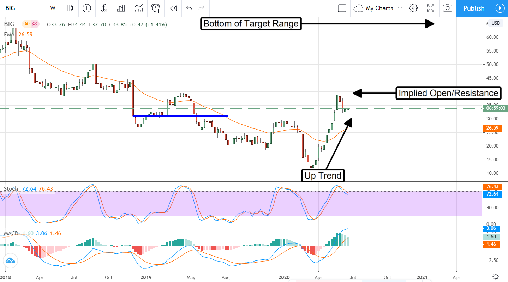Open the BIG symbol search box
Screen dimensions: 508x282
21,8
